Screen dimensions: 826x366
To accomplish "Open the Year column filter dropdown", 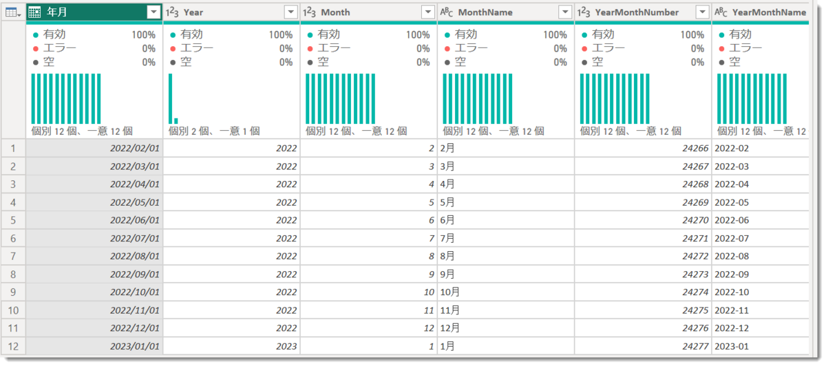I will [x=291, y=12].
